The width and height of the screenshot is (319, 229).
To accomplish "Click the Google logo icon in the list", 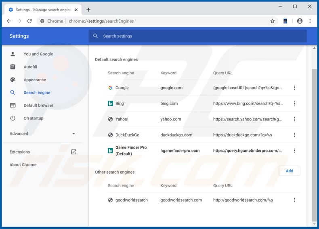I will [x=110, y=88].
